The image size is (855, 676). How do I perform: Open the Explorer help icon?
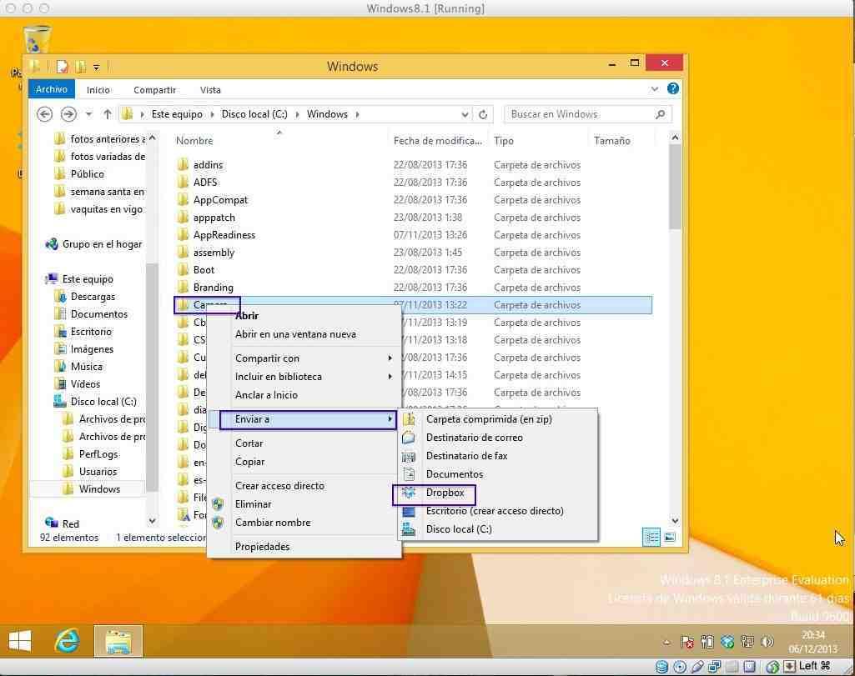click(x=673, y=89)
